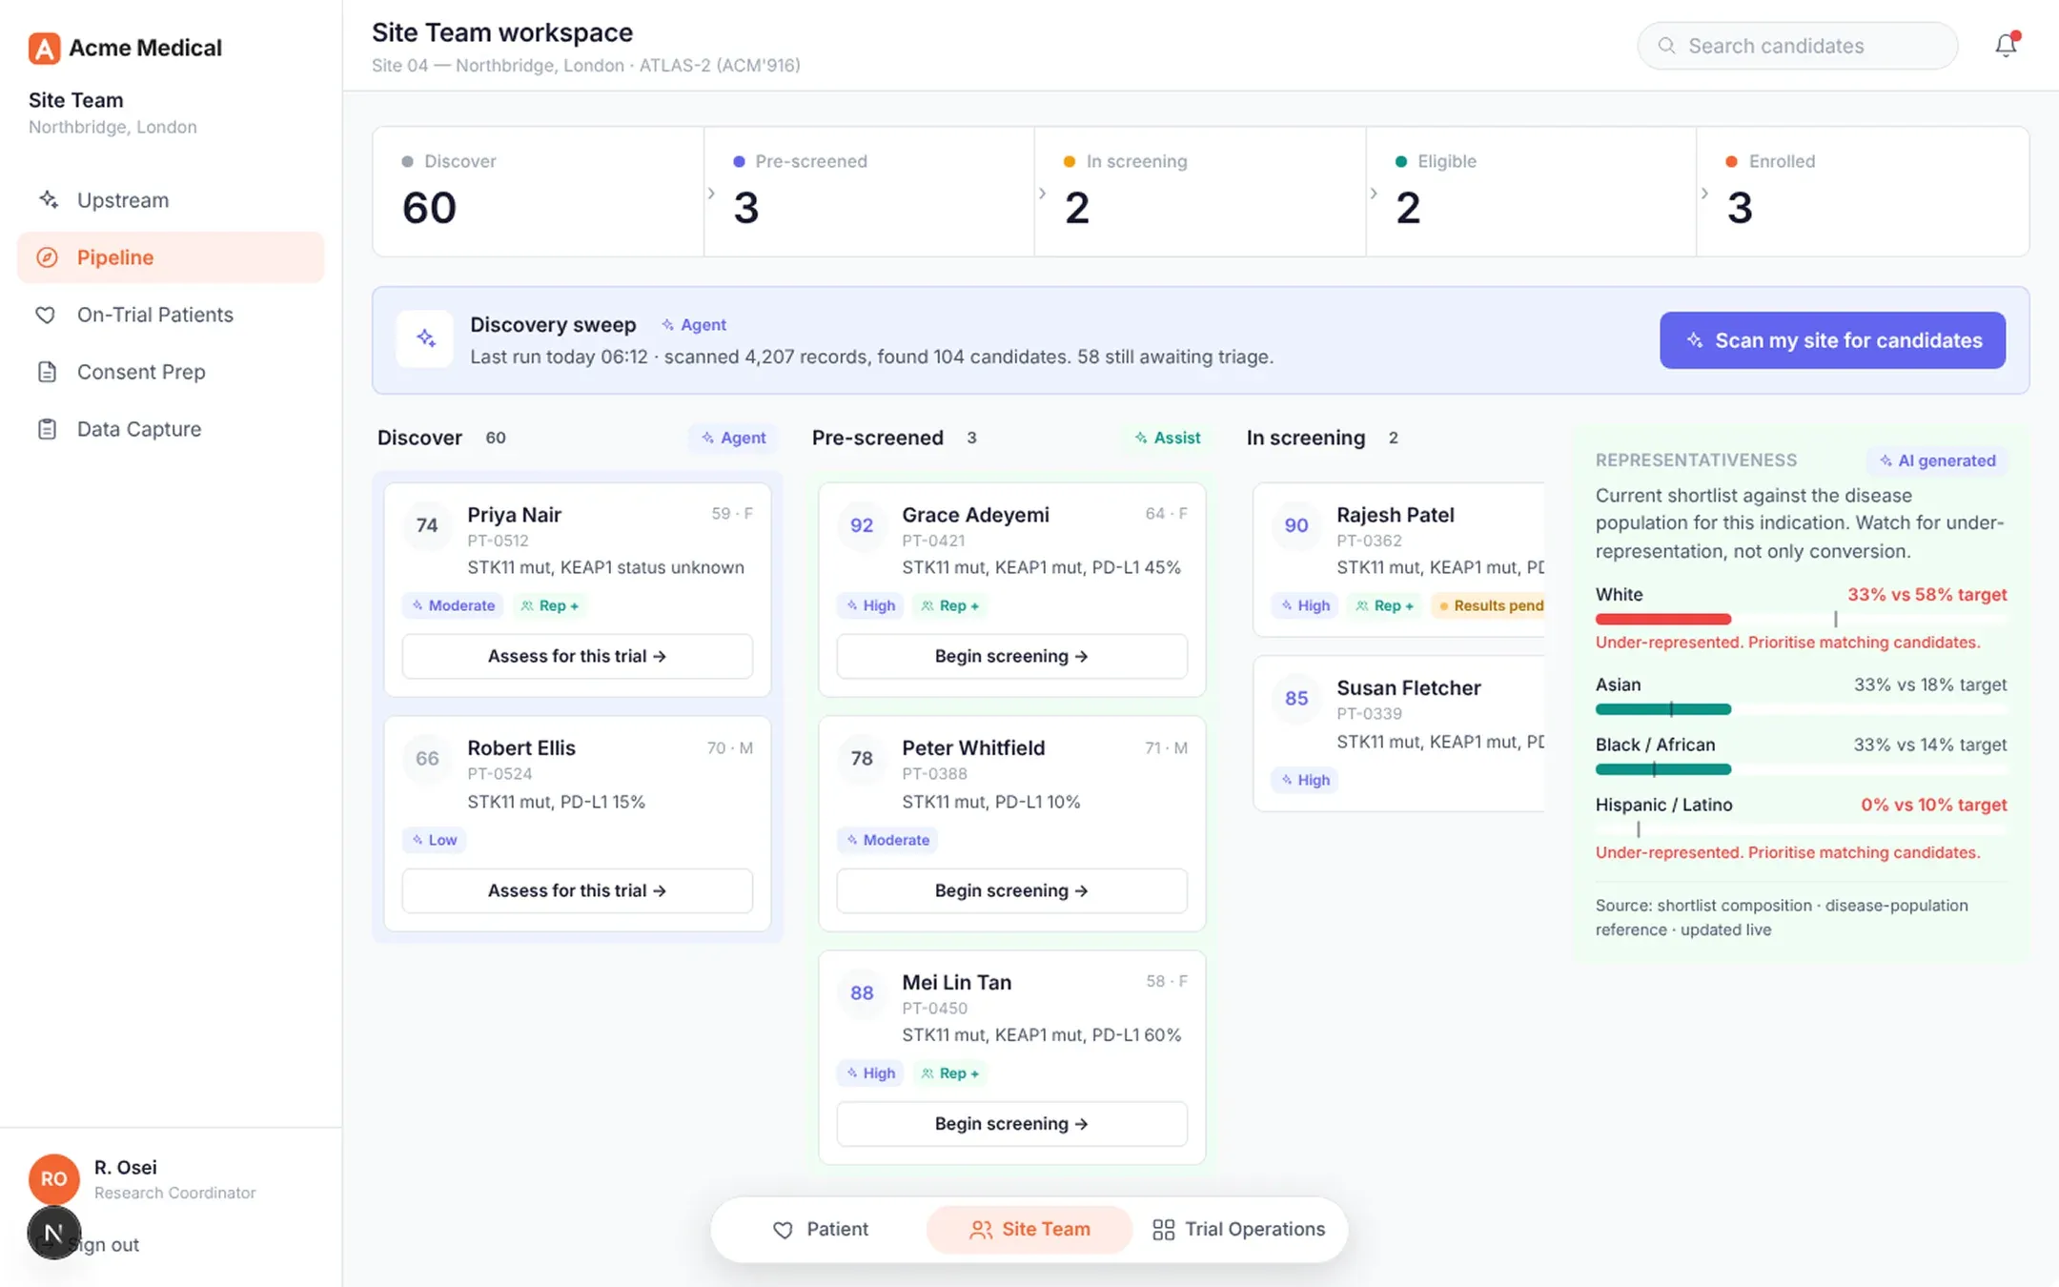Image resolution: width=2059 pixels, height=1287 pixels.
Task: Click the White representation progress bar
Action: 1801,620
